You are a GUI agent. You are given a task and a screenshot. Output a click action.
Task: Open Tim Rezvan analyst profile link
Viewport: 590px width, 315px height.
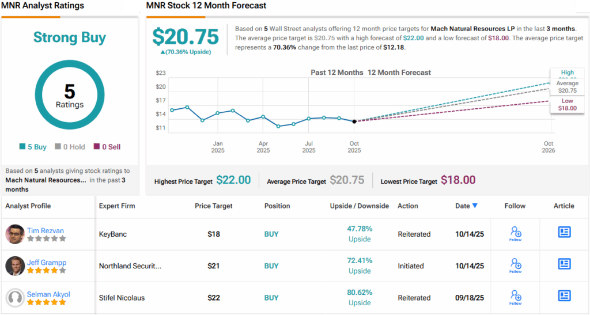click(46, 230)
